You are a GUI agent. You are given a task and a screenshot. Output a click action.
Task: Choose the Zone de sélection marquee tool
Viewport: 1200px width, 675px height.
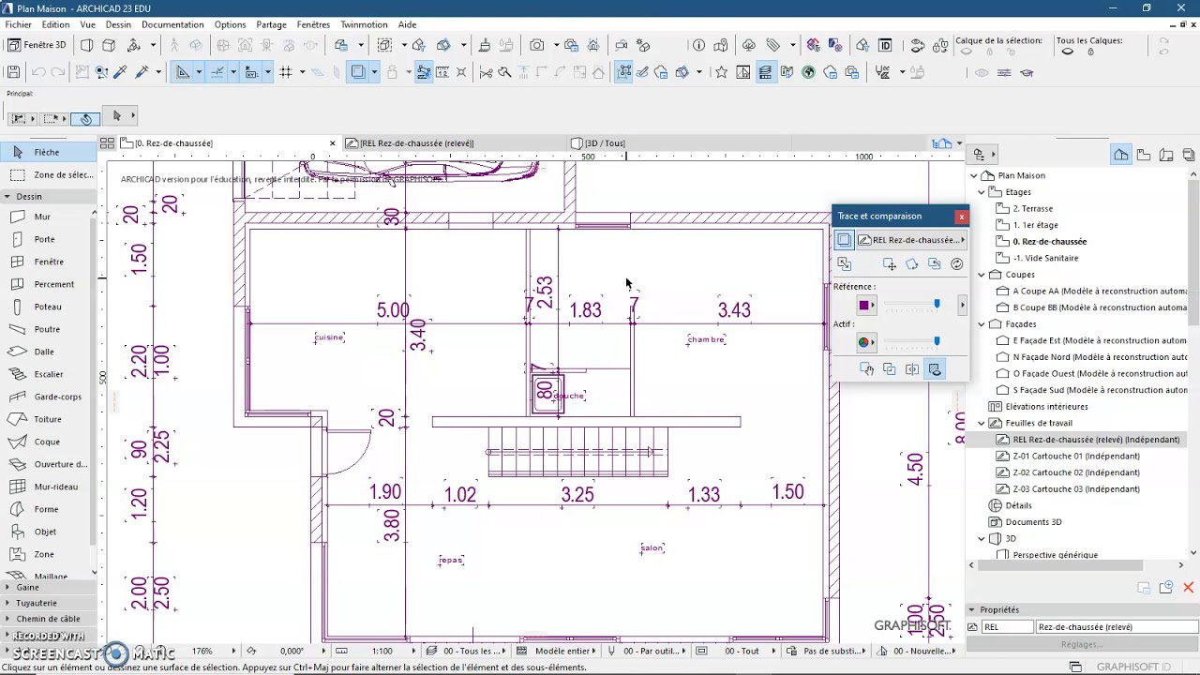63,174
